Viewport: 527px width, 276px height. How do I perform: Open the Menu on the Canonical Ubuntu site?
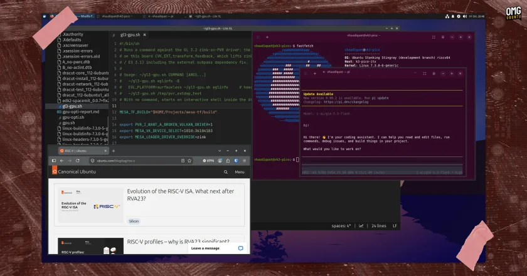point(240,172)
